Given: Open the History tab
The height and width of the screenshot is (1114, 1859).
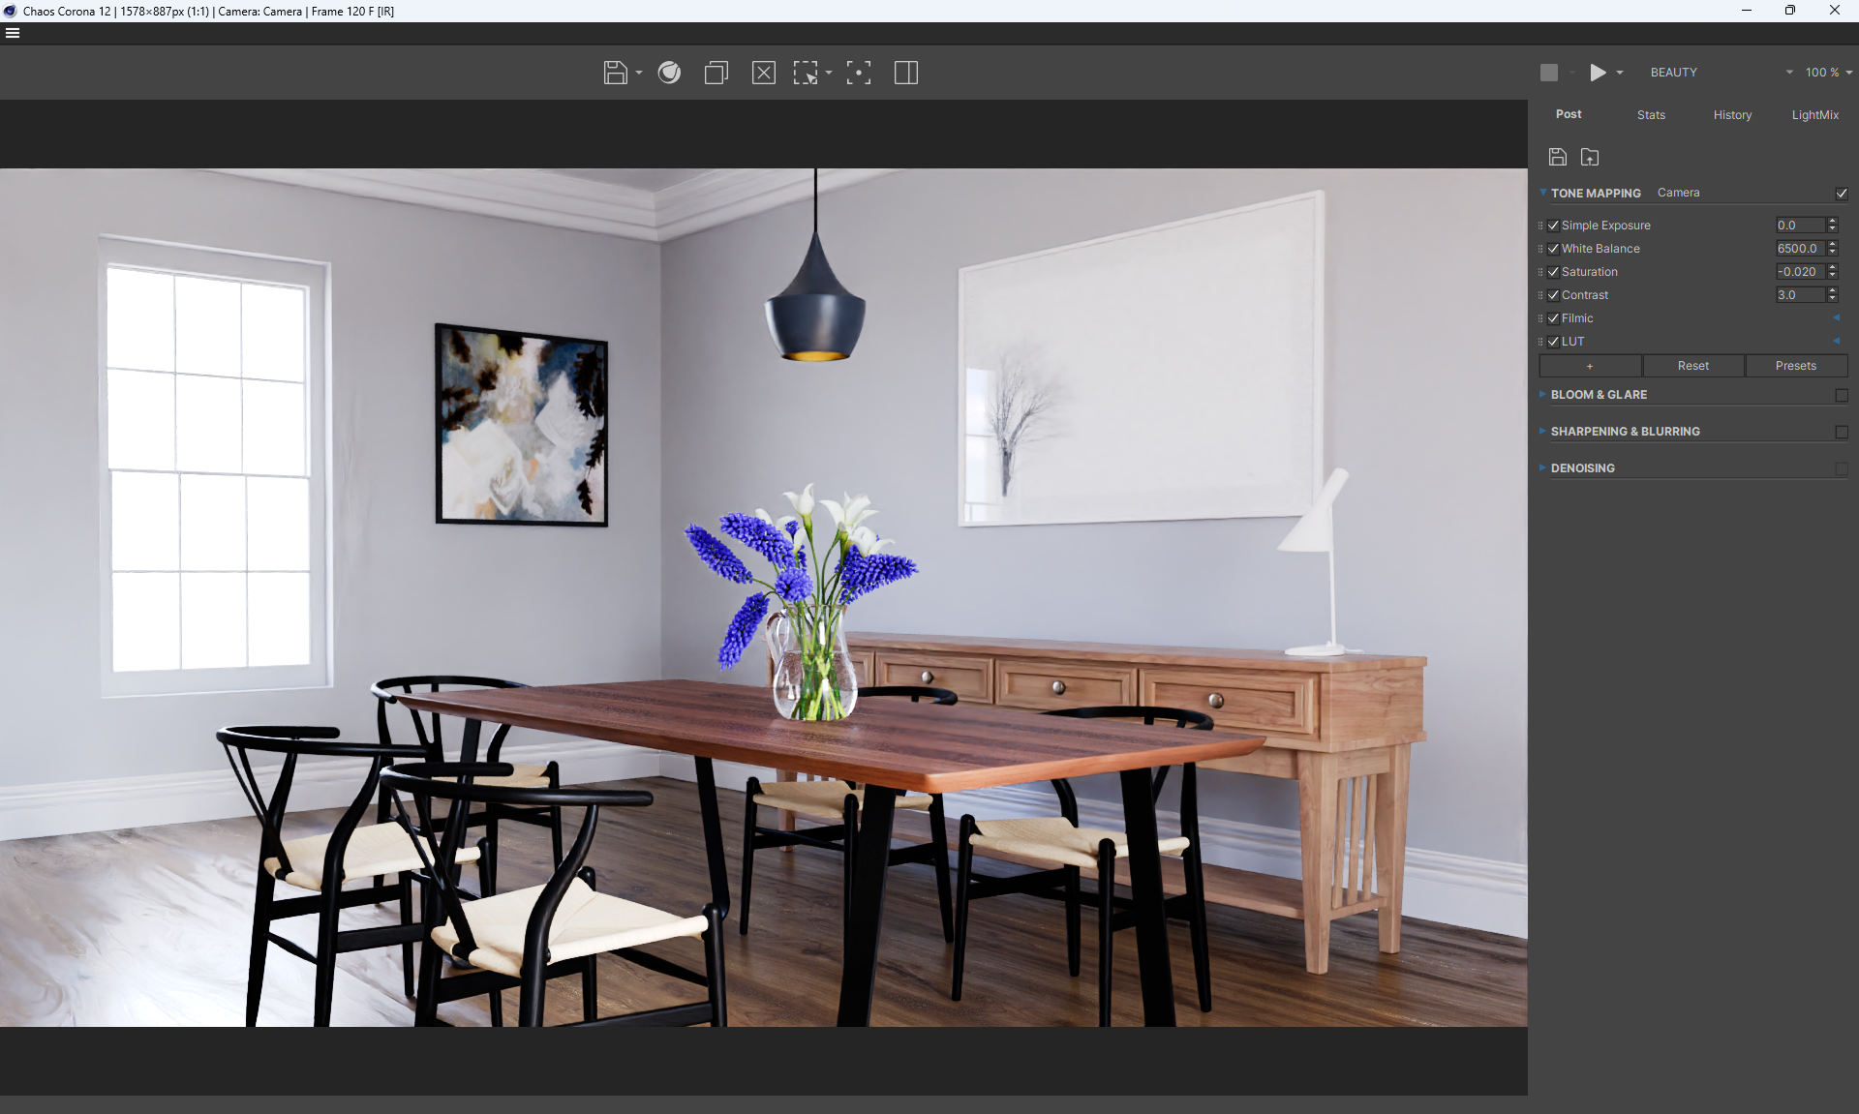Looking at the screenshot, I should [1732, 115].
